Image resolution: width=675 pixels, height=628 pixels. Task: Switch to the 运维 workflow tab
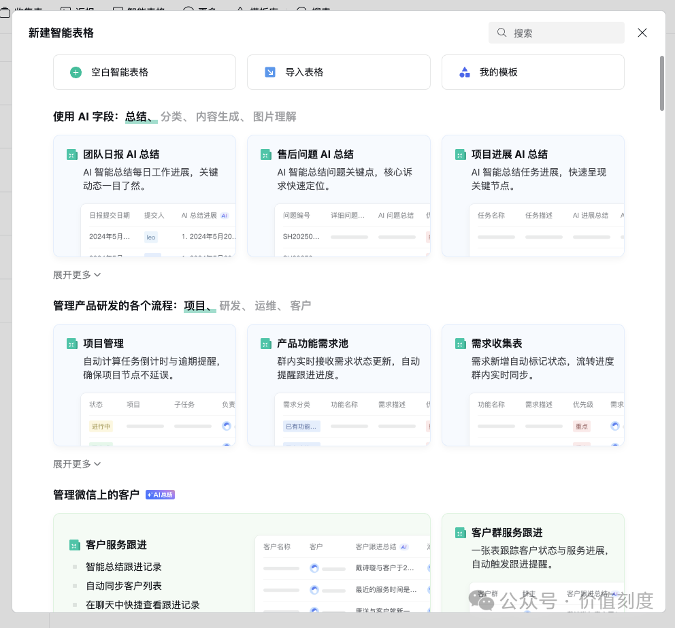[x=265, y=306]
